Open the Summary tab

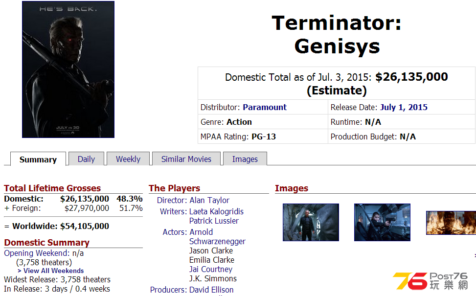click(x=38, y=159)
